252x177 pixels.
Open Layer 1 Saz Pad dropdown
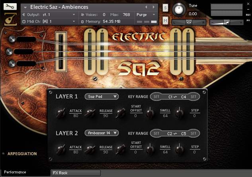pos(102,96)
